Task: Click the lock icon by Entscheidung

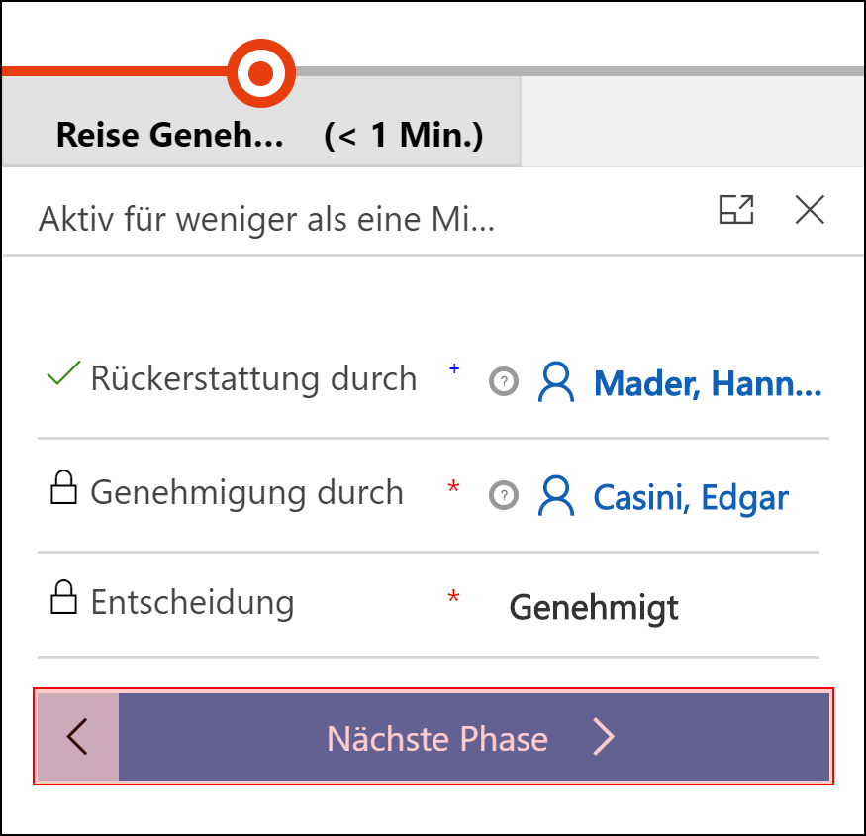Action: coord(63,597)
